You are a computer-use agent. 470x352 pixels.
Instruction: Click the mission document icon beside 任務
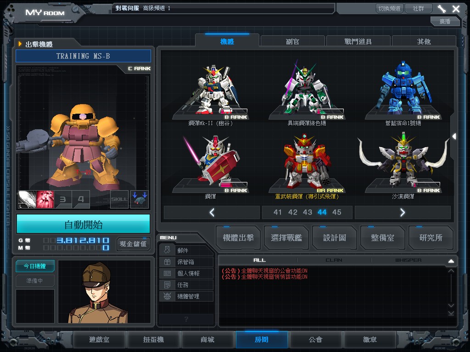point(167,285)
